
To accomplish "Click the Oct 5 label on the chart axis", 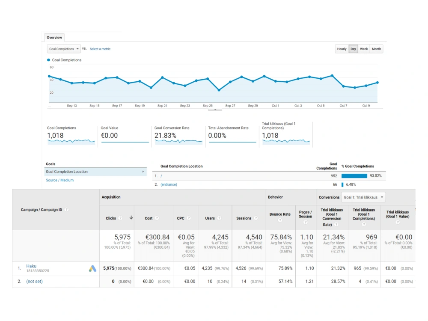I will [x=321, y=106].
